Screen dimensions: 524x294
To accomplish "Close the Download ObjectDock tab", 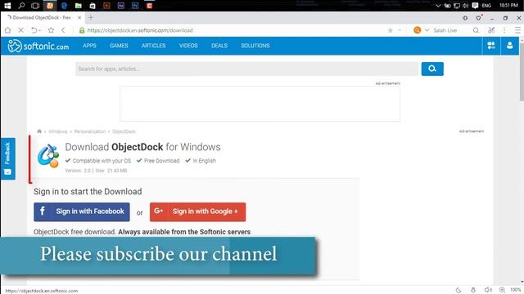I will point(79,18).
